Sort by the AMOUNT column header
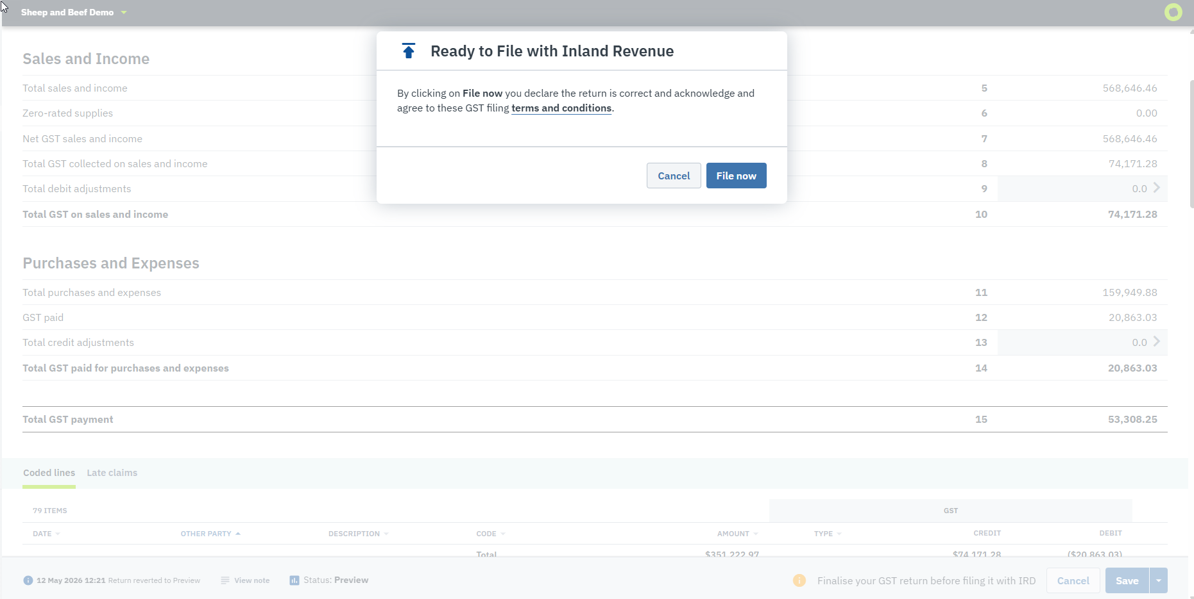This screenshot has width=1194, height=599. coord(738,534)
